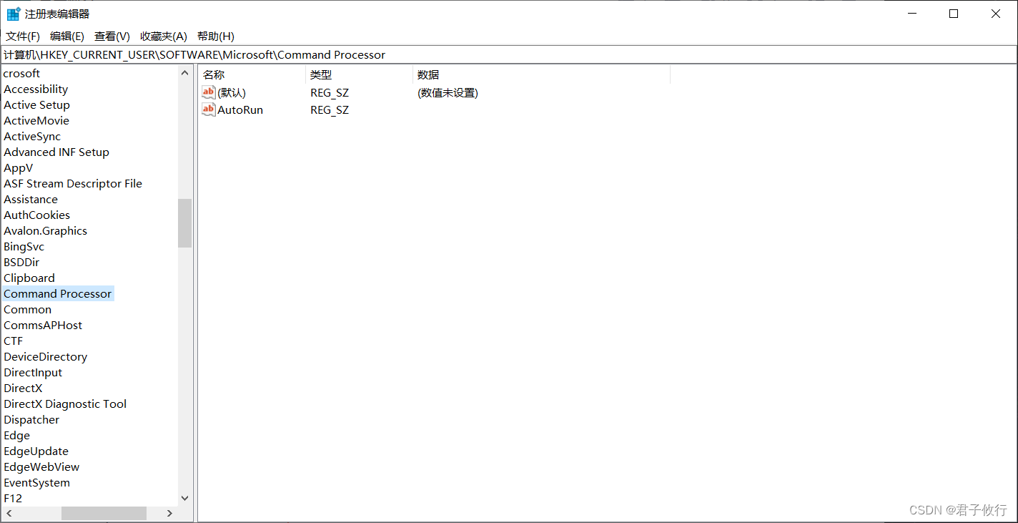Select the Active Setup key
The image size is (1018, 523).
pos(36,104)
